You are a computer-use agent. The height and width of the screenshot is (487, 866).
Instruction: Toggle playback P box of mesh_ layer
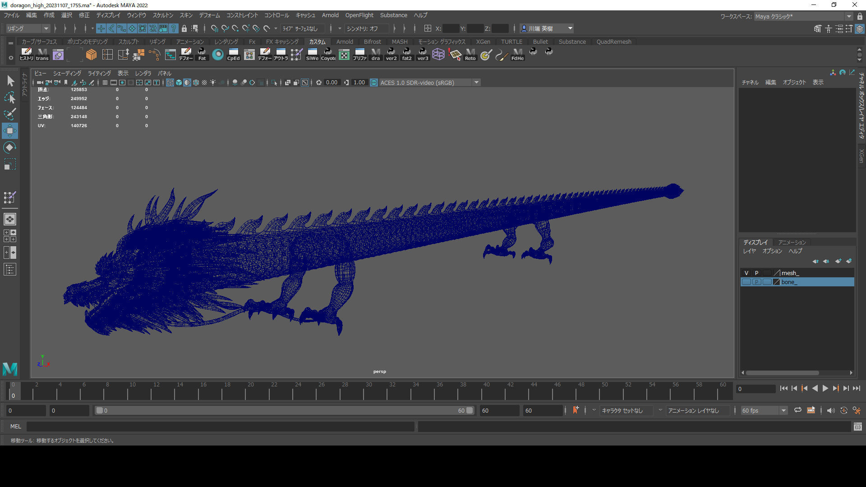pyautogui.click(x=756, y=273)
